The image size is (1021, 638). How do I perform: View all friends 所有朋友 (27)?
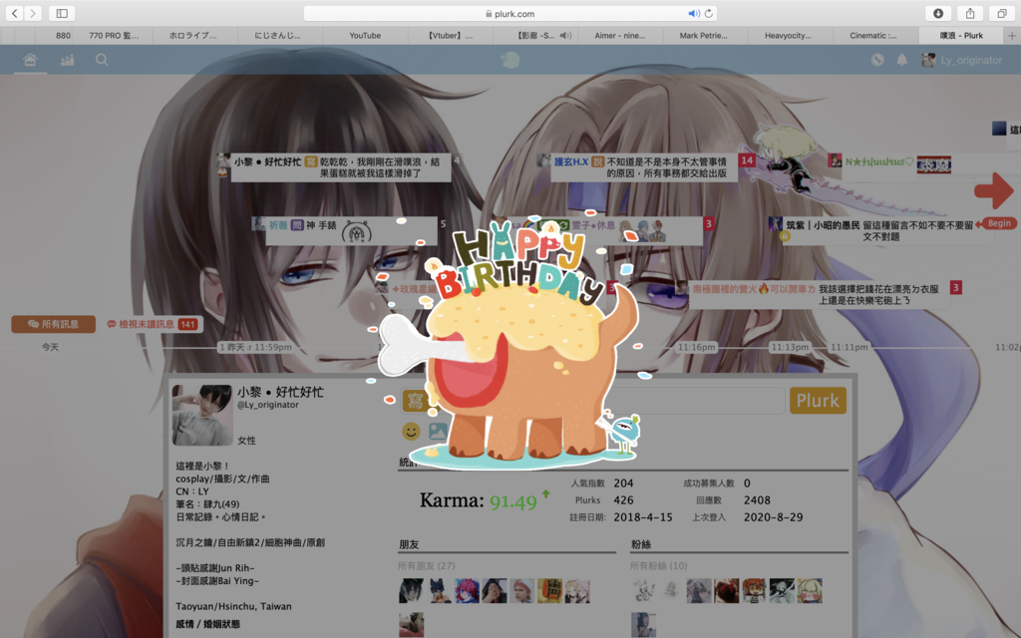pyautogui.click(x=427, y=566)
